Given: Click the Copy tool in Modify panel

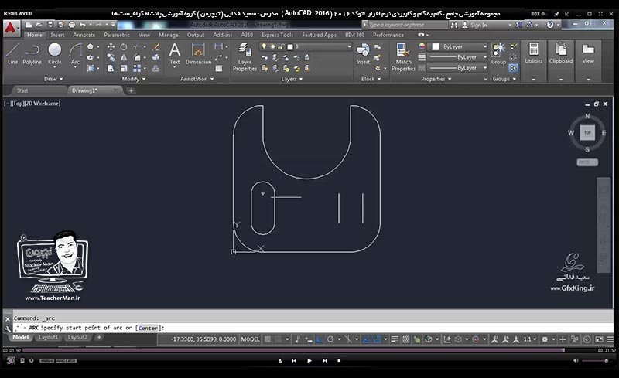Looking at the screenshot, I should 111,58.
